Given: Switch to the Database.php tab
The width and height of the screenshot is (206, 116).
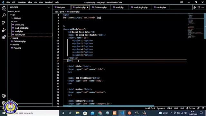Looking at the screenshot, I should pos(100,7).
